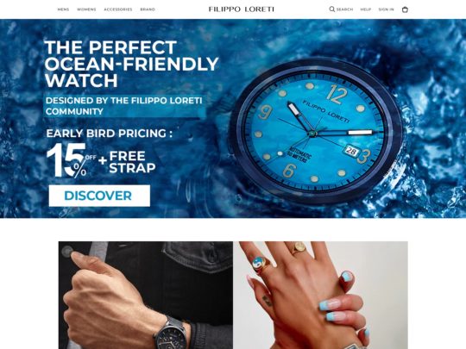Expand the Accessories navigation menu

click(x=118, y=9)
